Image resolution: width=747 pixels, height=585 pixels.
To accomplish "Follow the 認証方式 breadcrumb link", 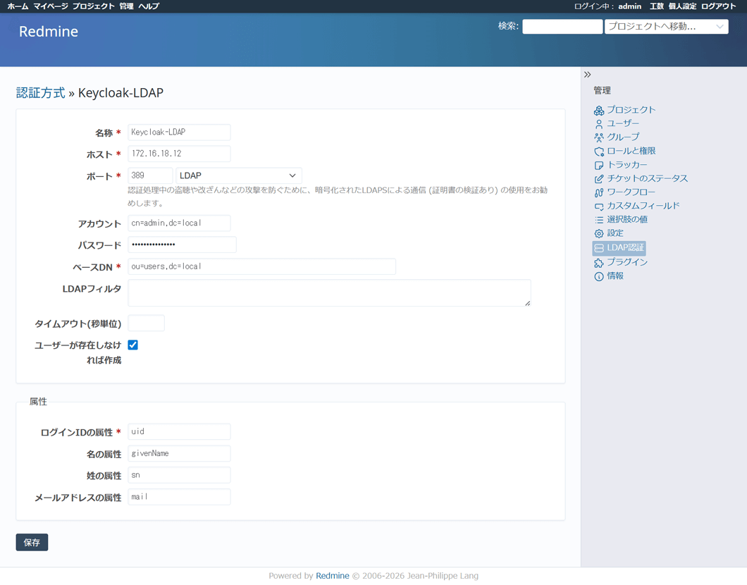I will (x=40, y=93).
